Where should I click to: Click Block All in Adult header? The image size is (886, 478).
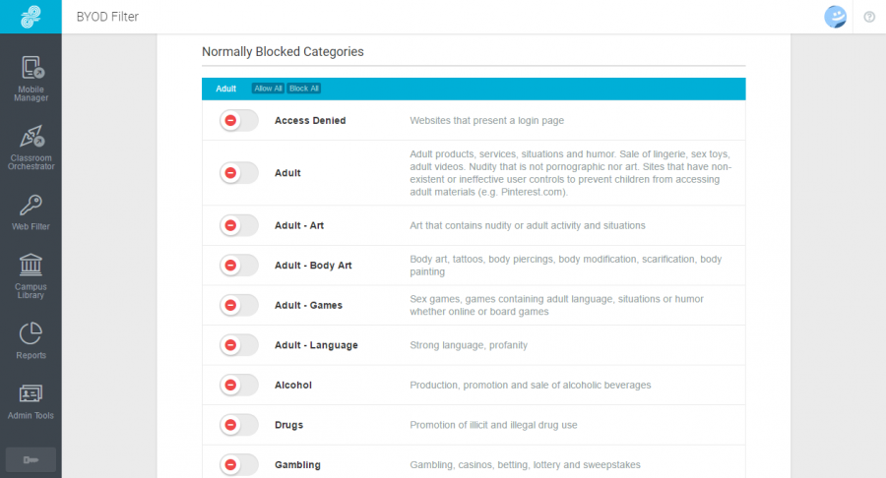coord(304,89)
